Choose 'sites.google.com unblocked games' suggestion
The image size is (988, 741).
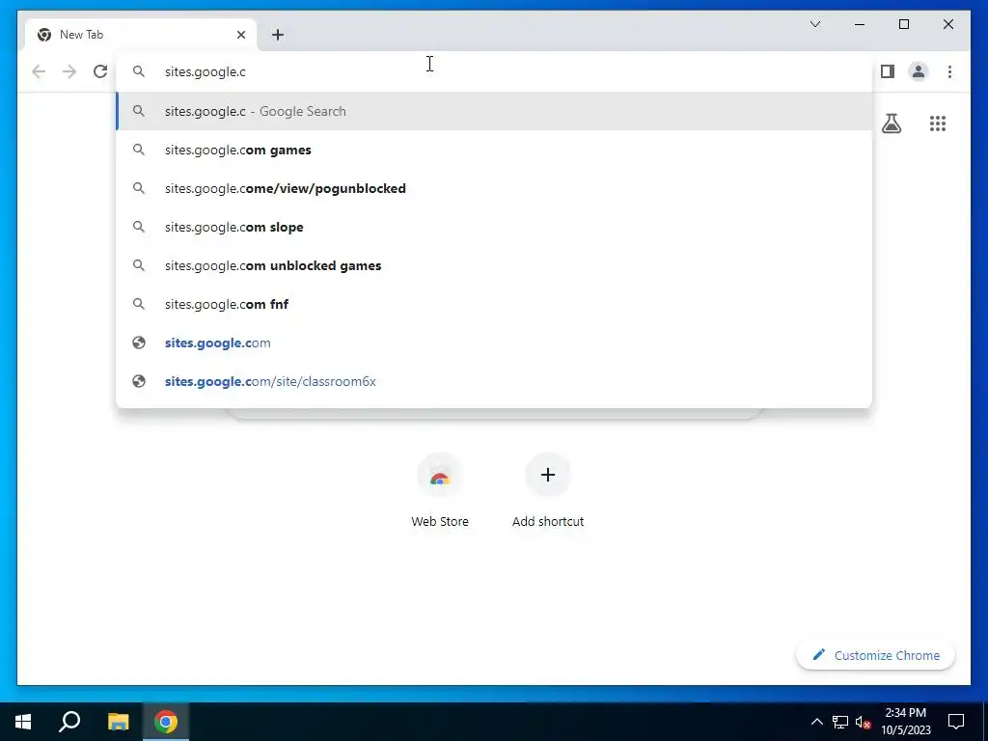[495, 265]
